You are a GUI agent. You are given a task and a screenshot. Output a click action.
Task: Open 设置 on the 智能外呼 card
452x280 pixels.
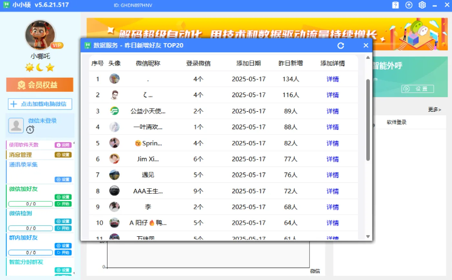click(x=417, y=89)
